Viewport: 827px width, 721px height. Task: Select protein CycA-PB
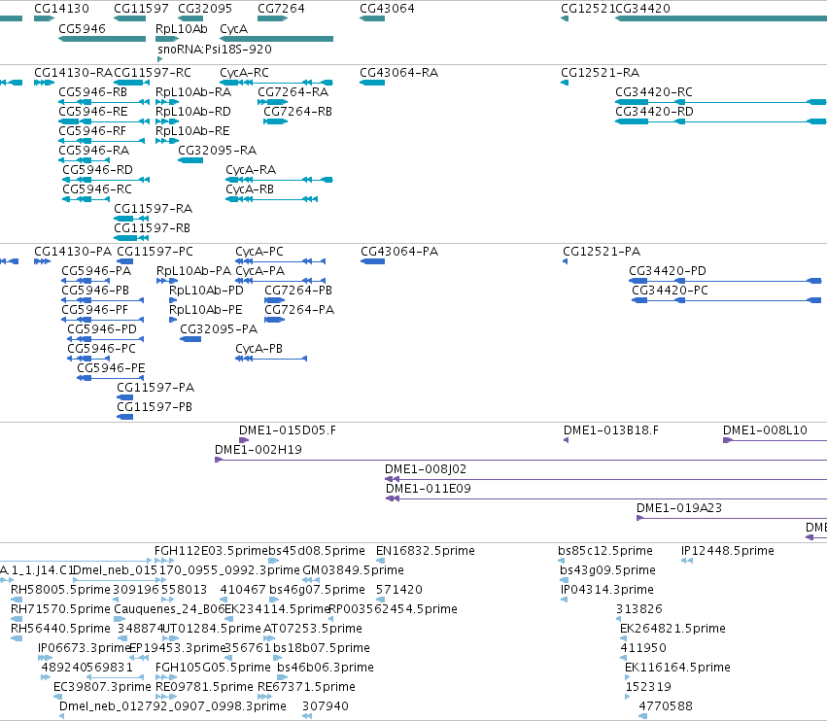click(x=259, y=349)
